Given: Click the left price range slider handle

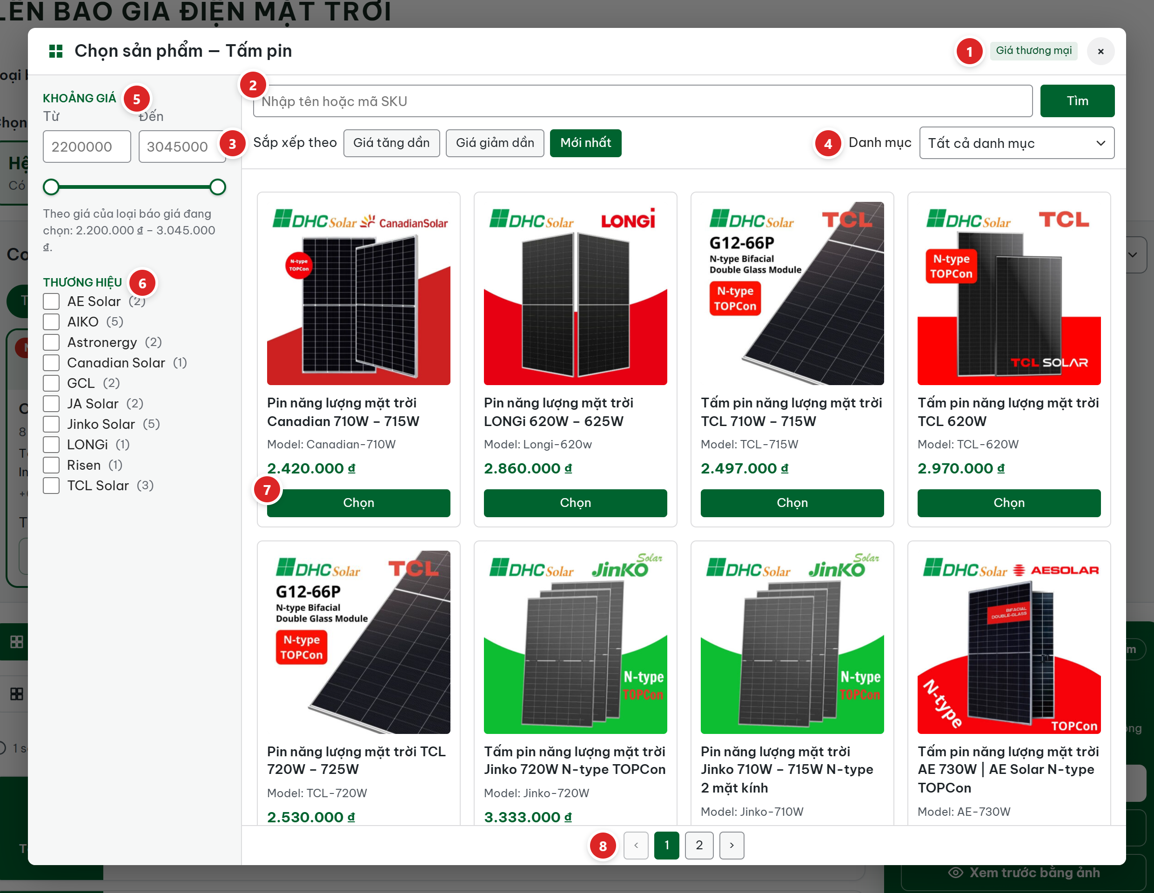Looking at the screenshot, I should point(51,187).
